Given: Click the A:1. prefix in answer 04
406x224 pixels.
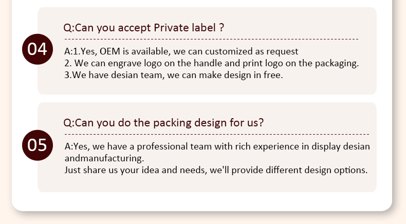Looking at the screenshot, I should pyautogui.click(x=73, y=52).
